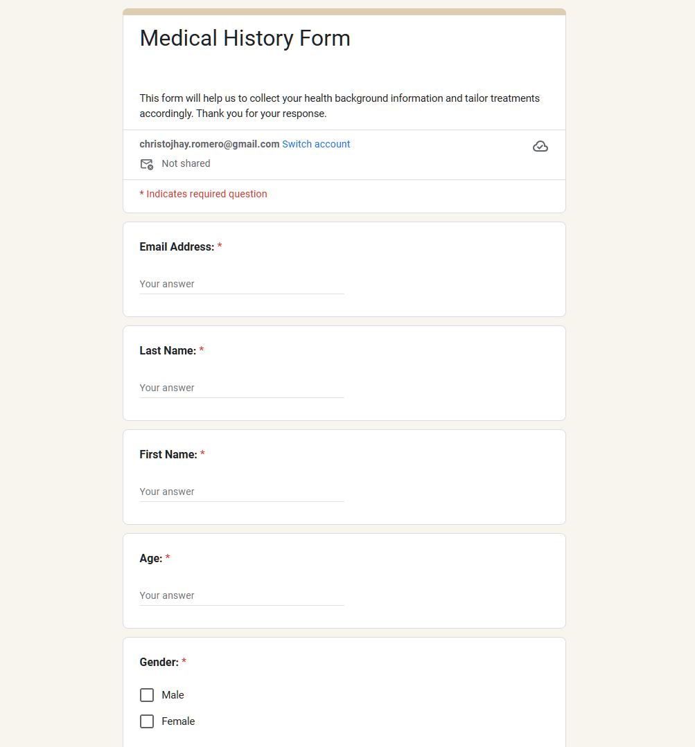
Task: Click the Indicates required question notice
Action: [203, 194]
